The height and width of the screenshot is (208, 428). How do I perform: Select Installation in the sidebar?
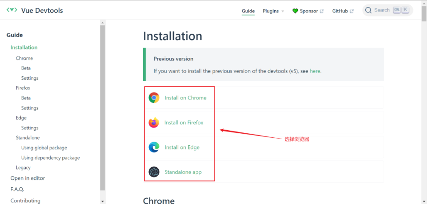coord(24,48)
